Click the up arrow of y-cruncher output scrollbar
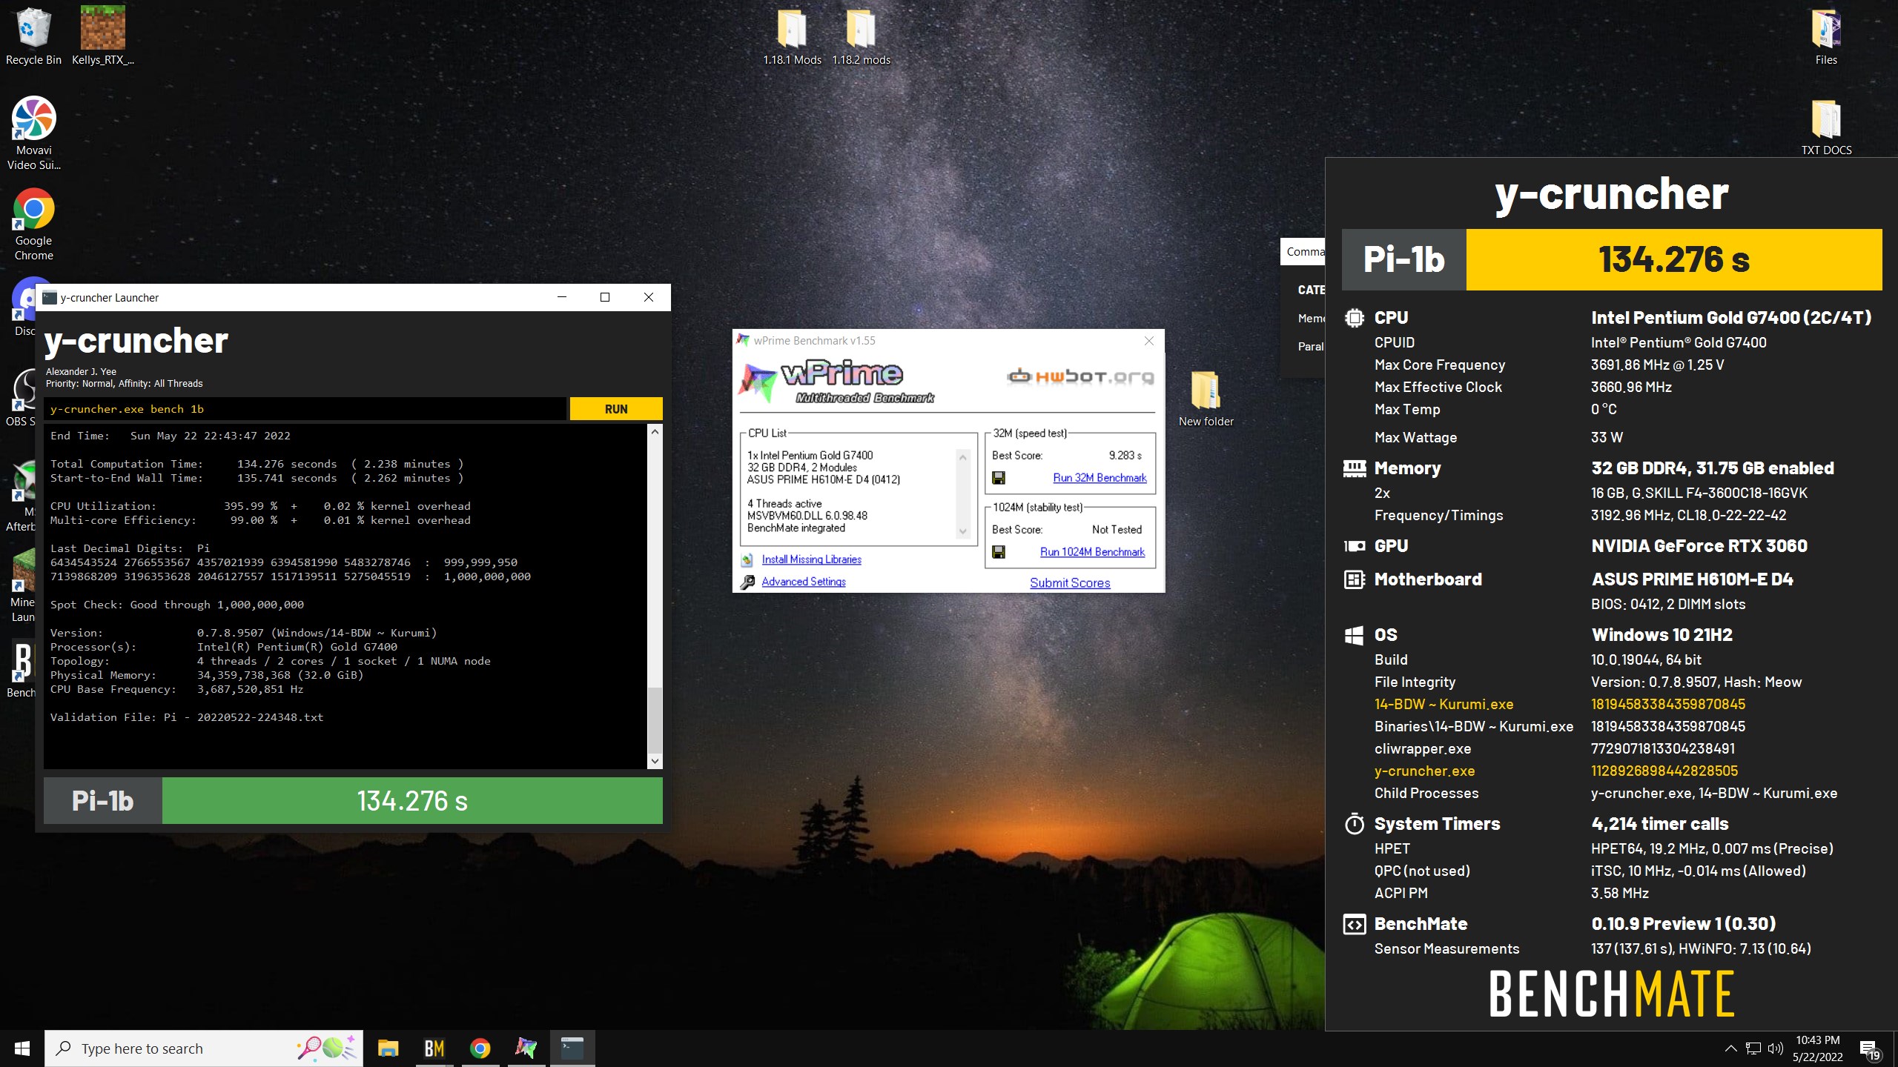 pos(655,432)
